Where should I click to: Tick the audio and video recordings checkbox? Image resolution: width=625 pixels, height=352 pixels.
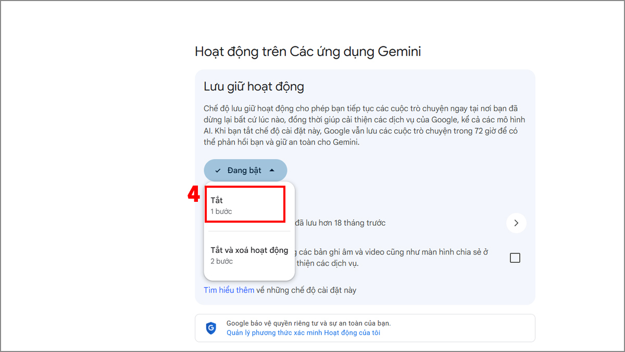click(x=515, y=258)
